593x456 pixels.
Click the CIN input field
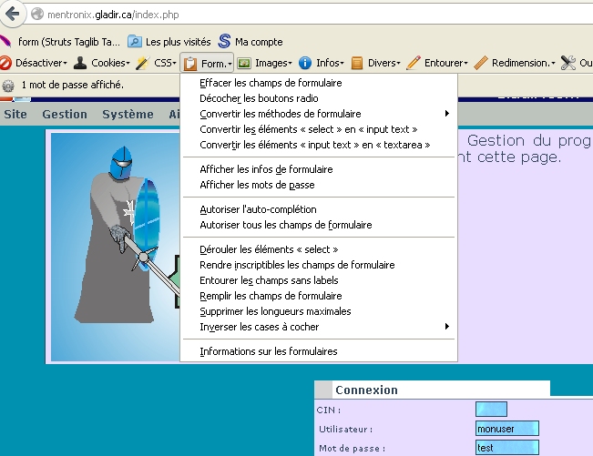[491, 410]
